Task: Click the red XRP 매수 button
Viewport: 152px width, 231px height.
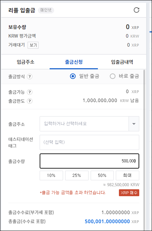Action: [x=129, y=193]
